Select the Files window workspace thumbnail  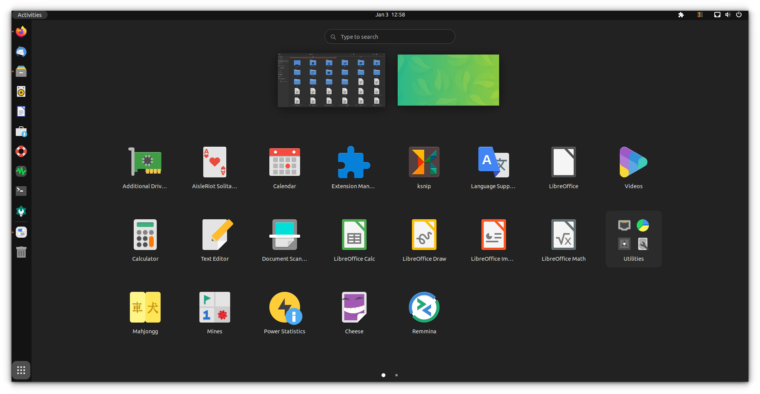(331, 80)
